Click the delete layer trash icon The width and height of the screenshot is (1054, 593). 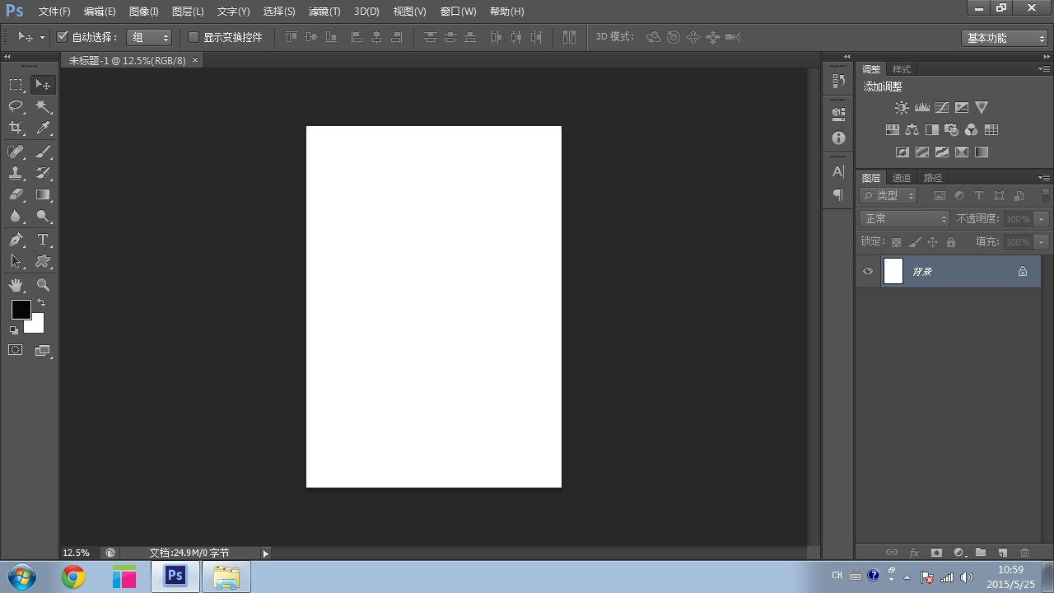pyautogui.click(x=1024, y=553)
